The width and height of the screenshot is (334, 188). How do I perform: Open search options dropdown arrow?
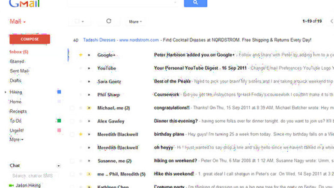(x=175, y=2)
